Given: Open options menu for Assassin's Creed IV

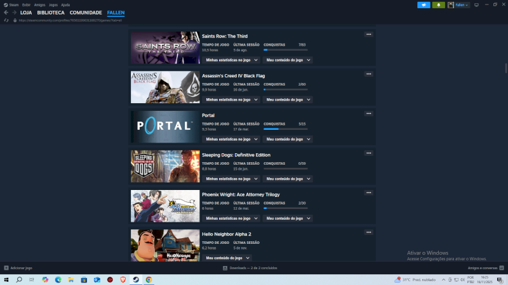Looking at the screenshot, I should coord(369,74).
